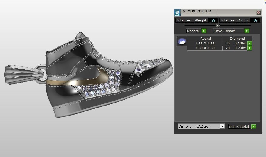Click the count cell showing 20
Screen dimensions: 266x157
tap(228, 48)
